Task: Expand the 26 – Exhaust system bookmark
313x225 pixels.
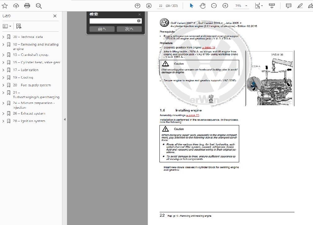Action: (x=3, y=113)
